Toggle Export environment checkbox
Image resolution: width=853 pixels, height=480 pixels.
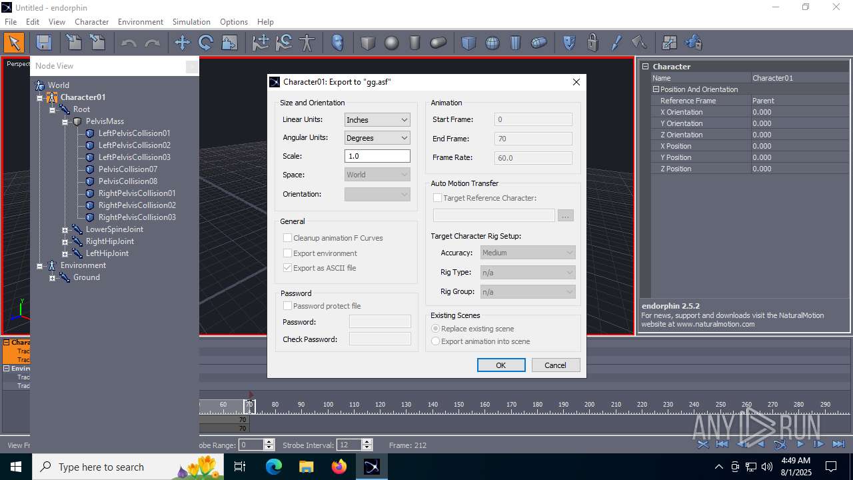287,253
